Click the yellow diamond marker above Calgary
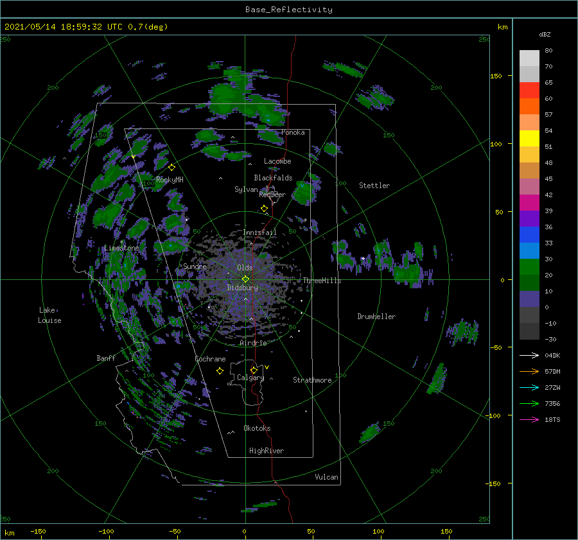 254,370
